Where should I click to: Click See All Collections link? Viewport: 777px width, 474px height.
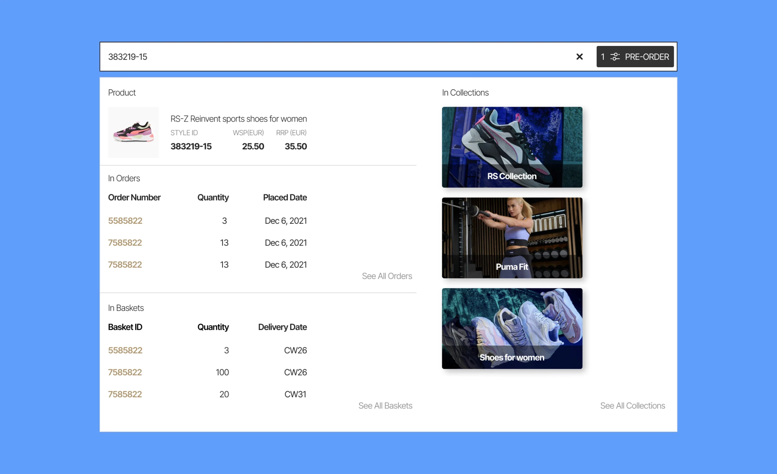[x=632, y=406]
